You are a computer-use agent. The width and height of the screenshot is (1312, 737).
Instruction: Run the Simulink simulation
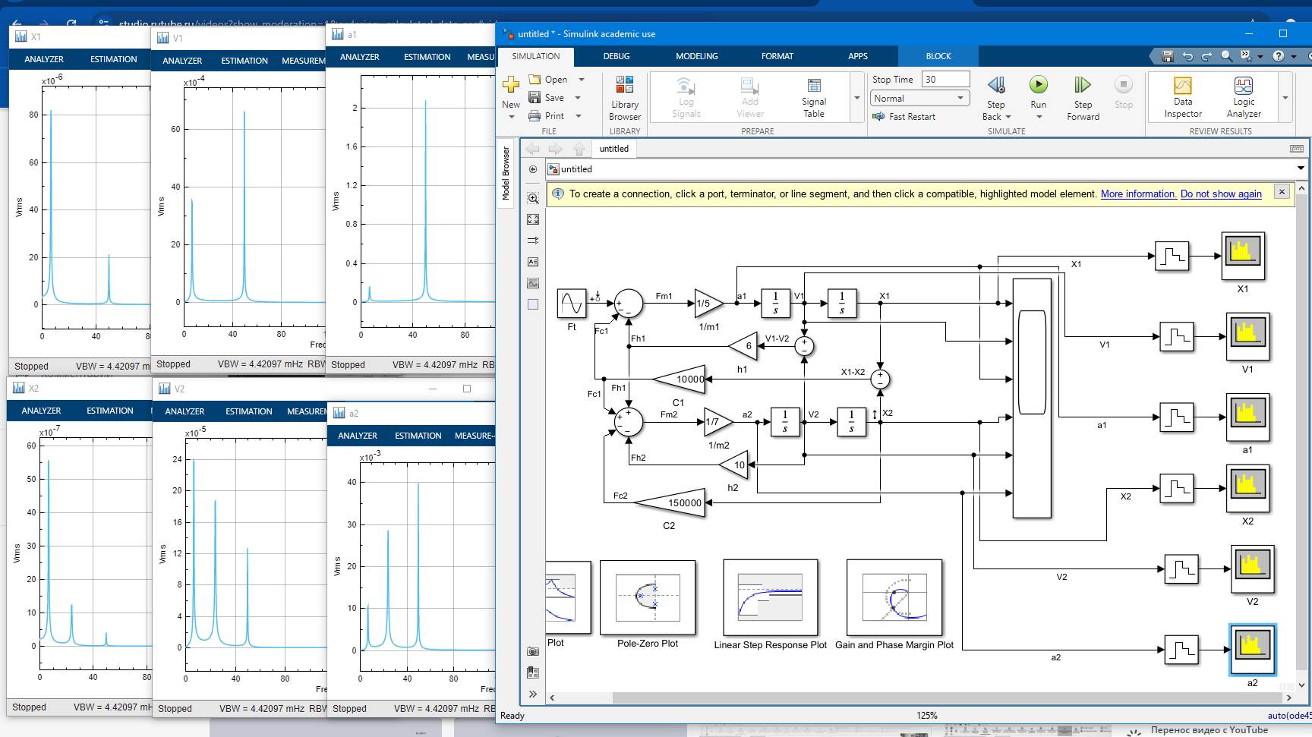point(1038,85)
